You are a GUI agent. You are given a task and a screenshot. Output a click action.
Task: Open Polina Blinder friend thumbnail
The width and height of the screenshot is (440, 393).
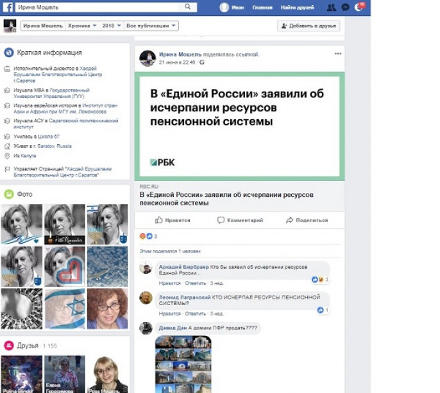[x=22, y=374]
